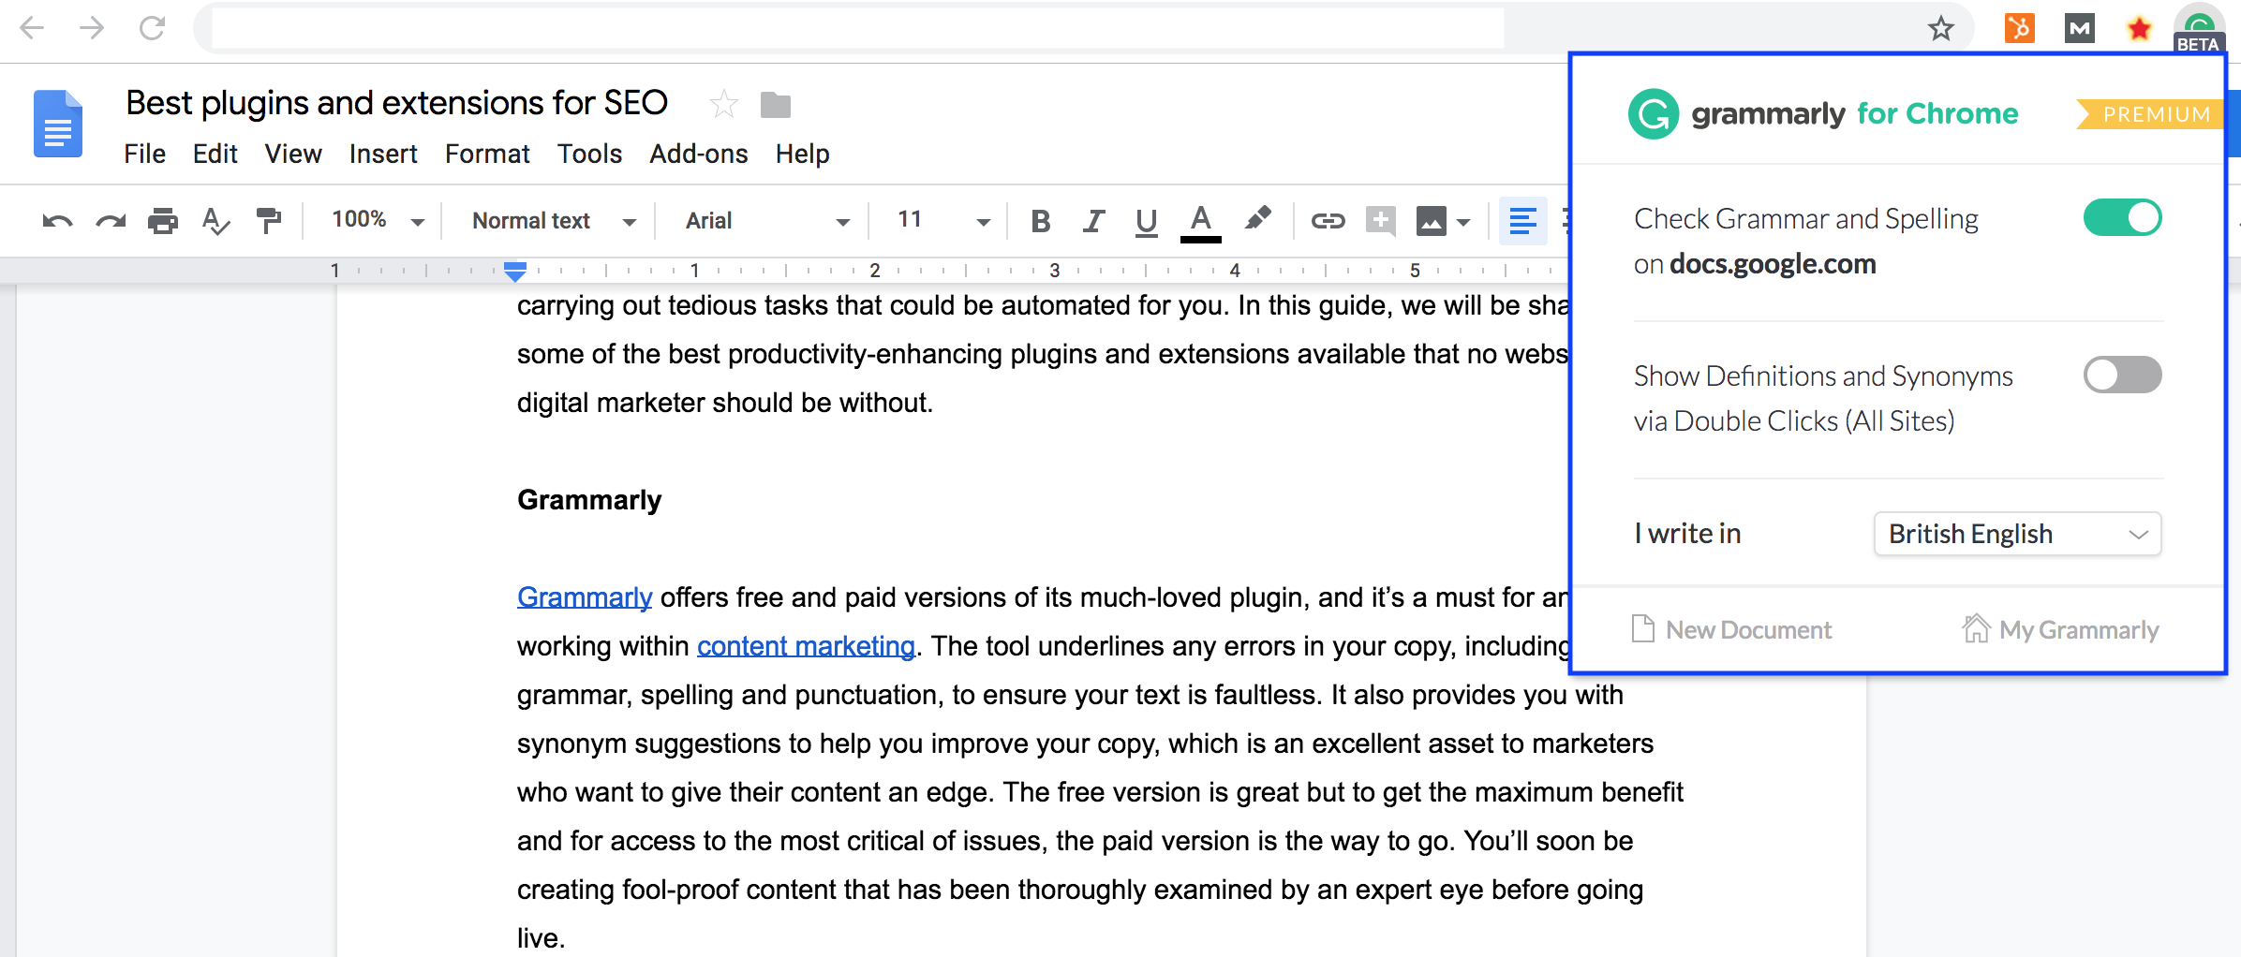
Task: Open the text color picker
Action: (1200, 223)
